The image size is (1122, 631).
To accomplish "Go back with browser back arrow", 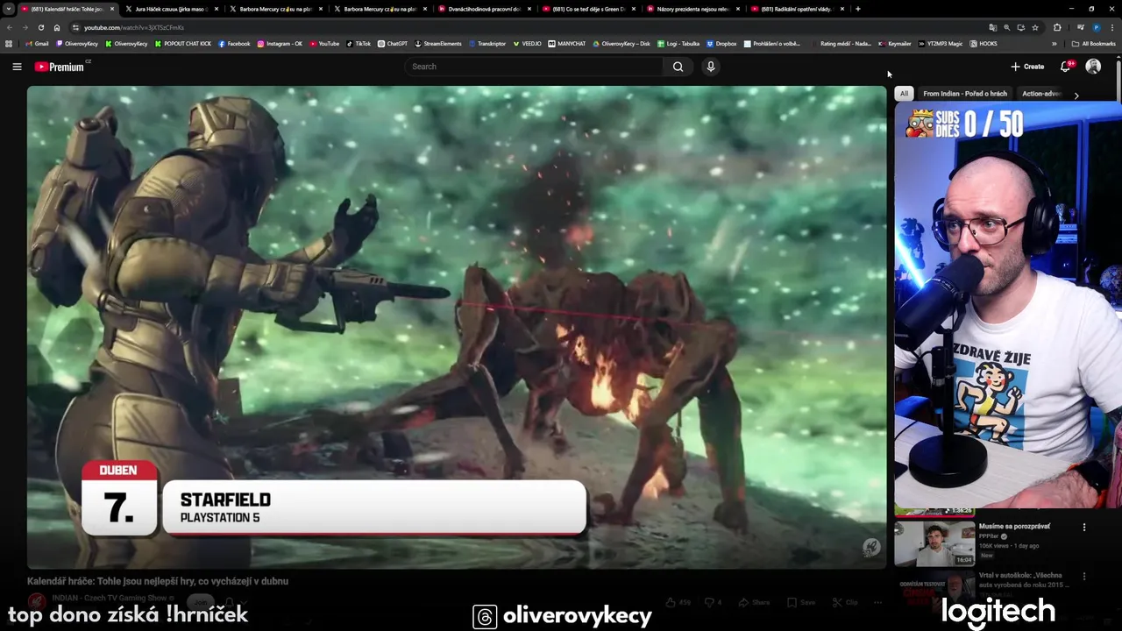I will tap(10, 27).
